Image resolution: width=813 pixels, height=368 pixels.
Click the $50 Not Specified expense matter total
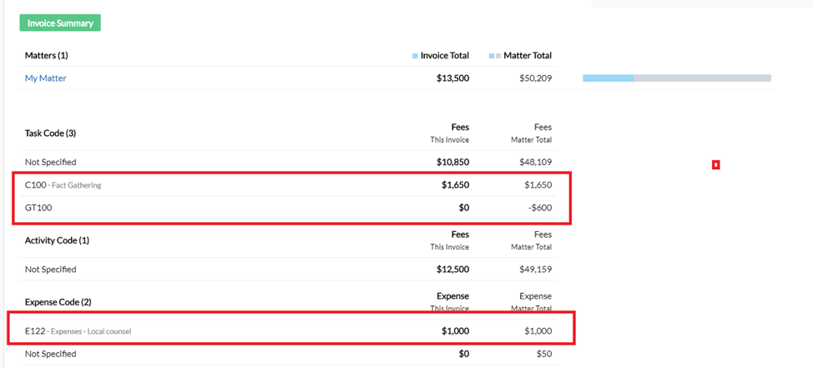(544, 355)
